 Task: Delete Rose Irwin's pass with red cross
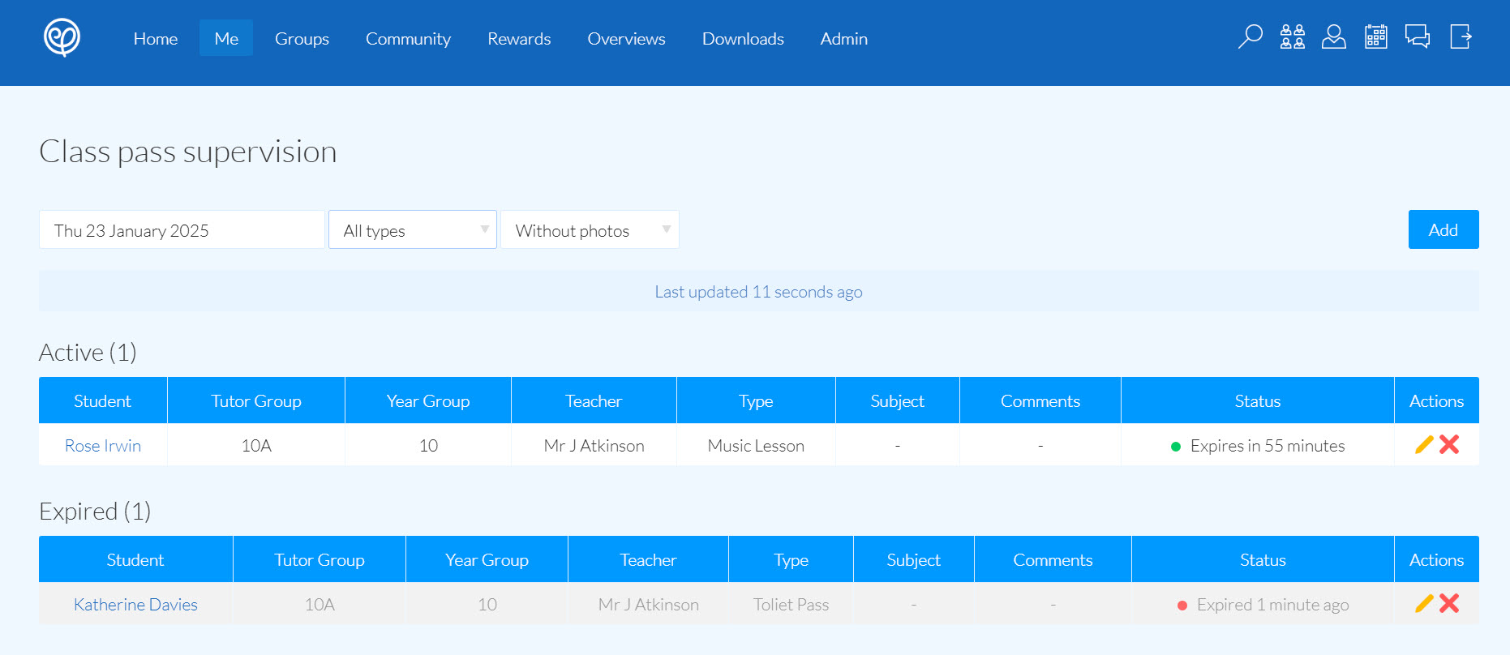pyautogui.click(x=1449, y=444)
